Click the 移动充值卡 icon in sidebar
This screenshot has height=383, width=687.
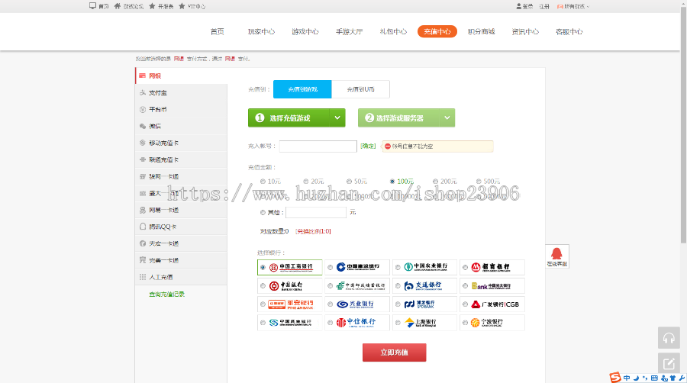[143, 143]
